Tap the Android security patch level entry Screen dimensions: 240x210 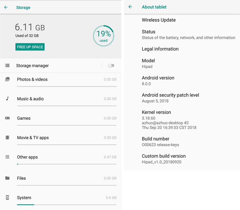[x=182, y=98]
